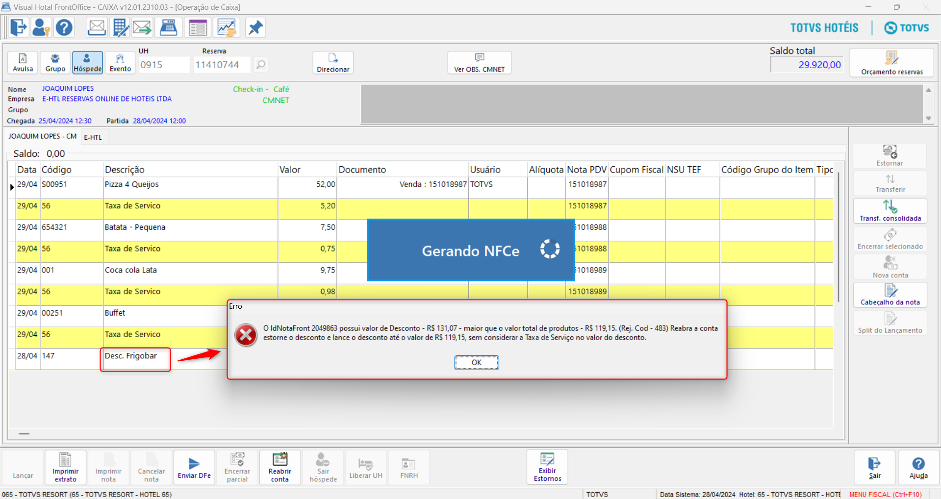Select the Grupo account type
This screenshot has height=499, width=941.
(55, 63)
